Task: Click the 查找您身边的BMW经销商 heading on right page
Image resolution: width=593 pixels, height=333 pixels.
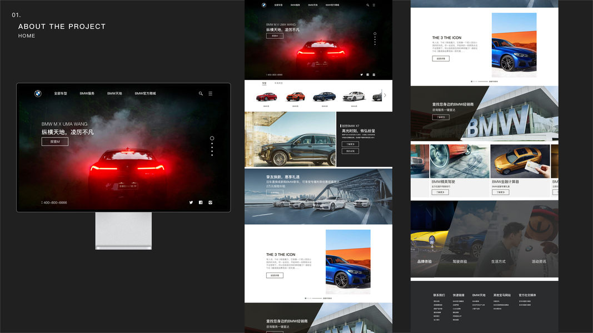Action: [x=453, y=104]
